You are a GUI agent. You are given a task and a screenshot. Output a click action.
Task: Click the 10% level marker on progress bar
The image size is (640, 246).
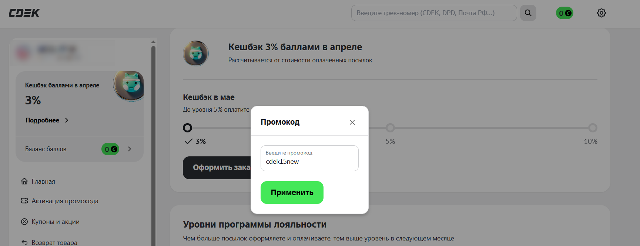pyautogui.click(x=593, y=128)
